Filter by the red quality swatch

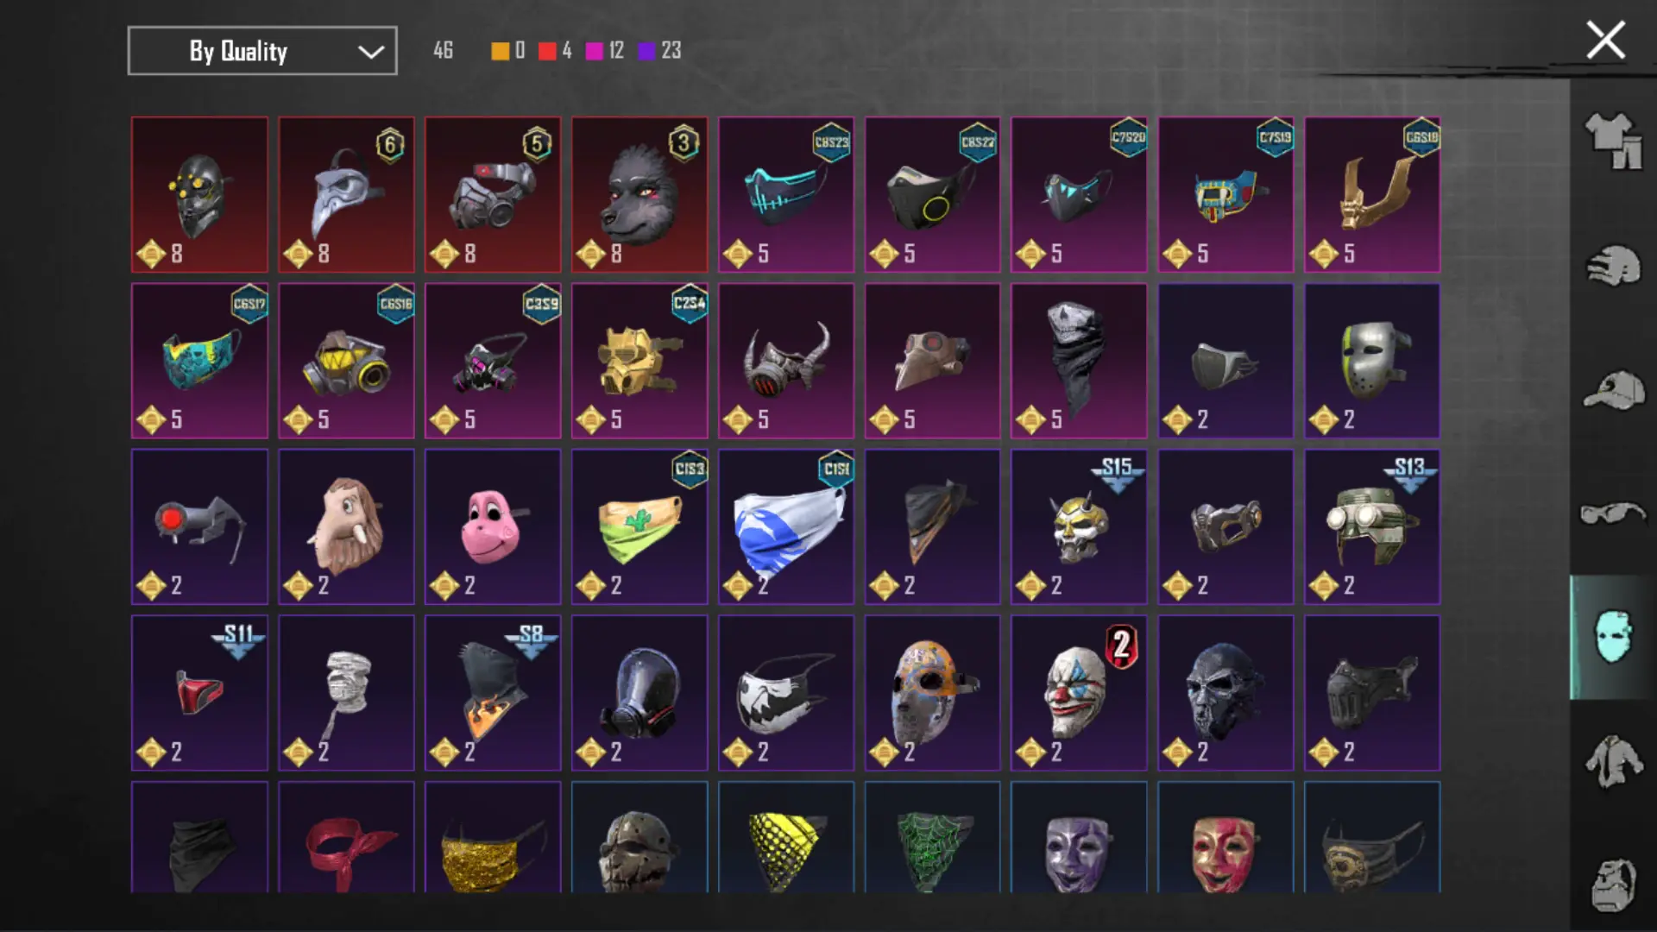point(547,51)
